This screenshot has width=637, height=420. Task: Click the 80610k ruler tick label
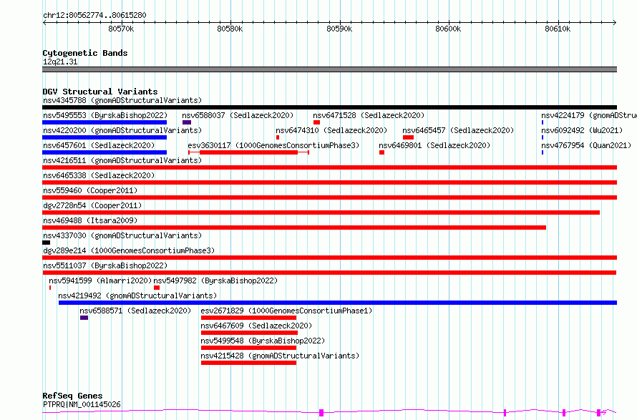[558, 29]
